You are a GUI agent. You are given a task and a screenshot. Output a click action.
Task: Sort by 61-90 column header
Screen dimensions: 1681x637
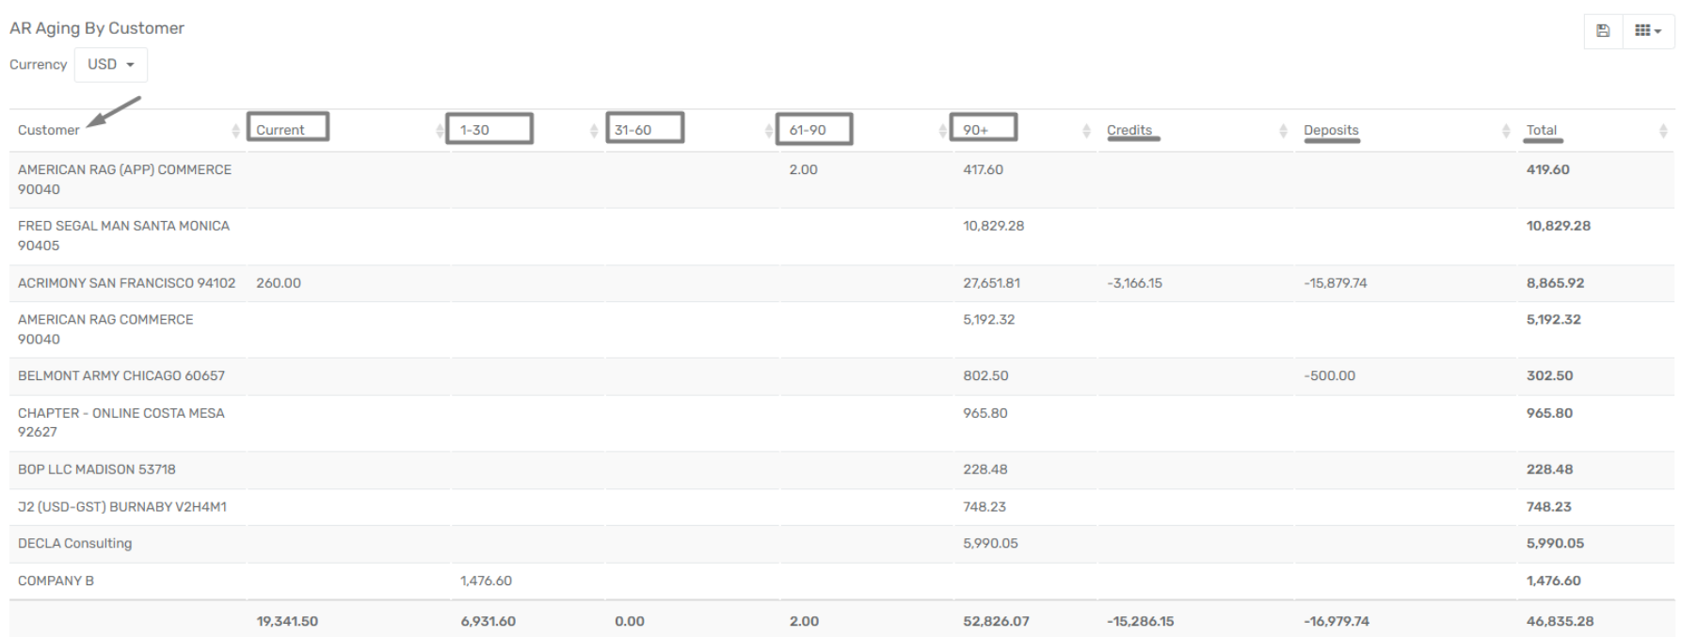click(x=808, y=131)
